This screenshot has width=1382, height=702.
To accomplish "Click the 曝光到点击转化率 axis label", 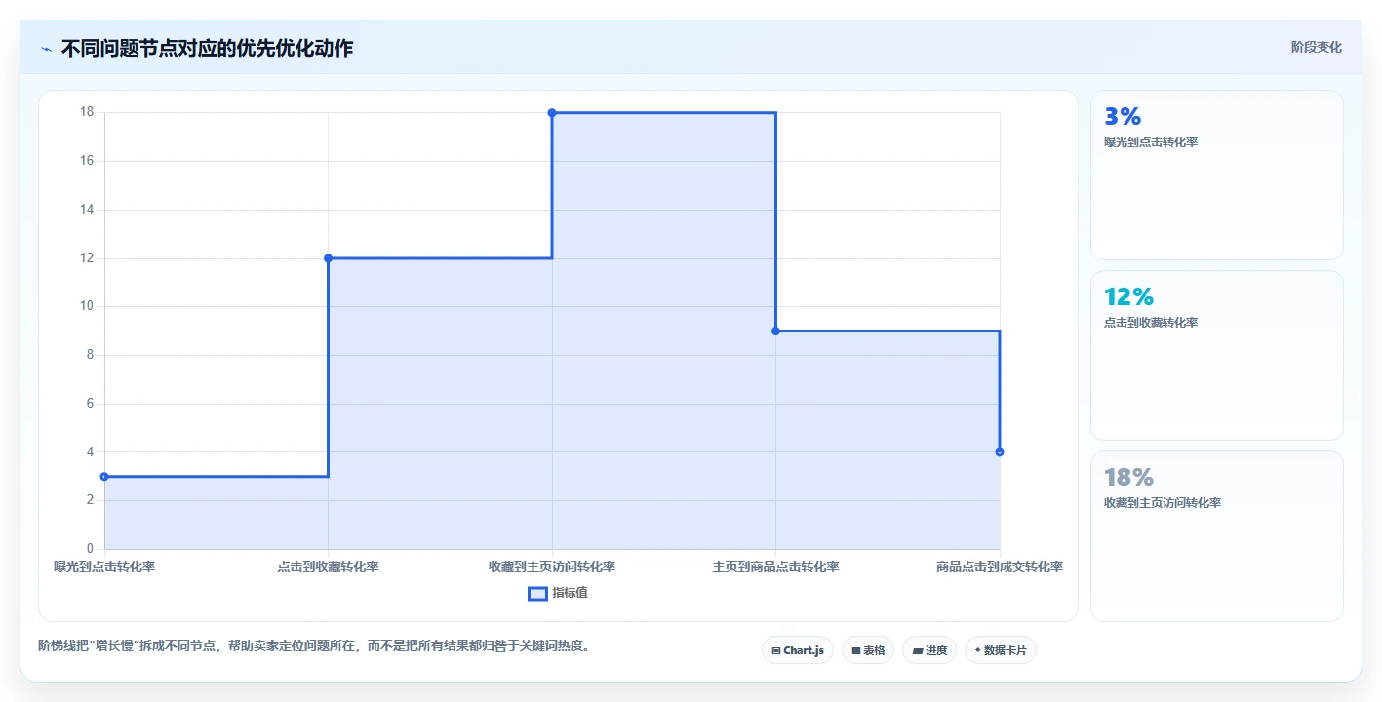I will pyautogui.click(x=104, y=566).
